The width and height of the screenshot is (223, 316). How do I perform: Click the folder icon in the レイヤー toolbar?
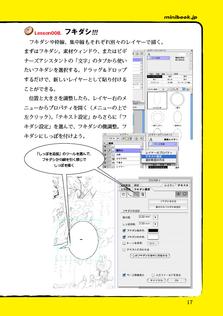click(127, 139)
